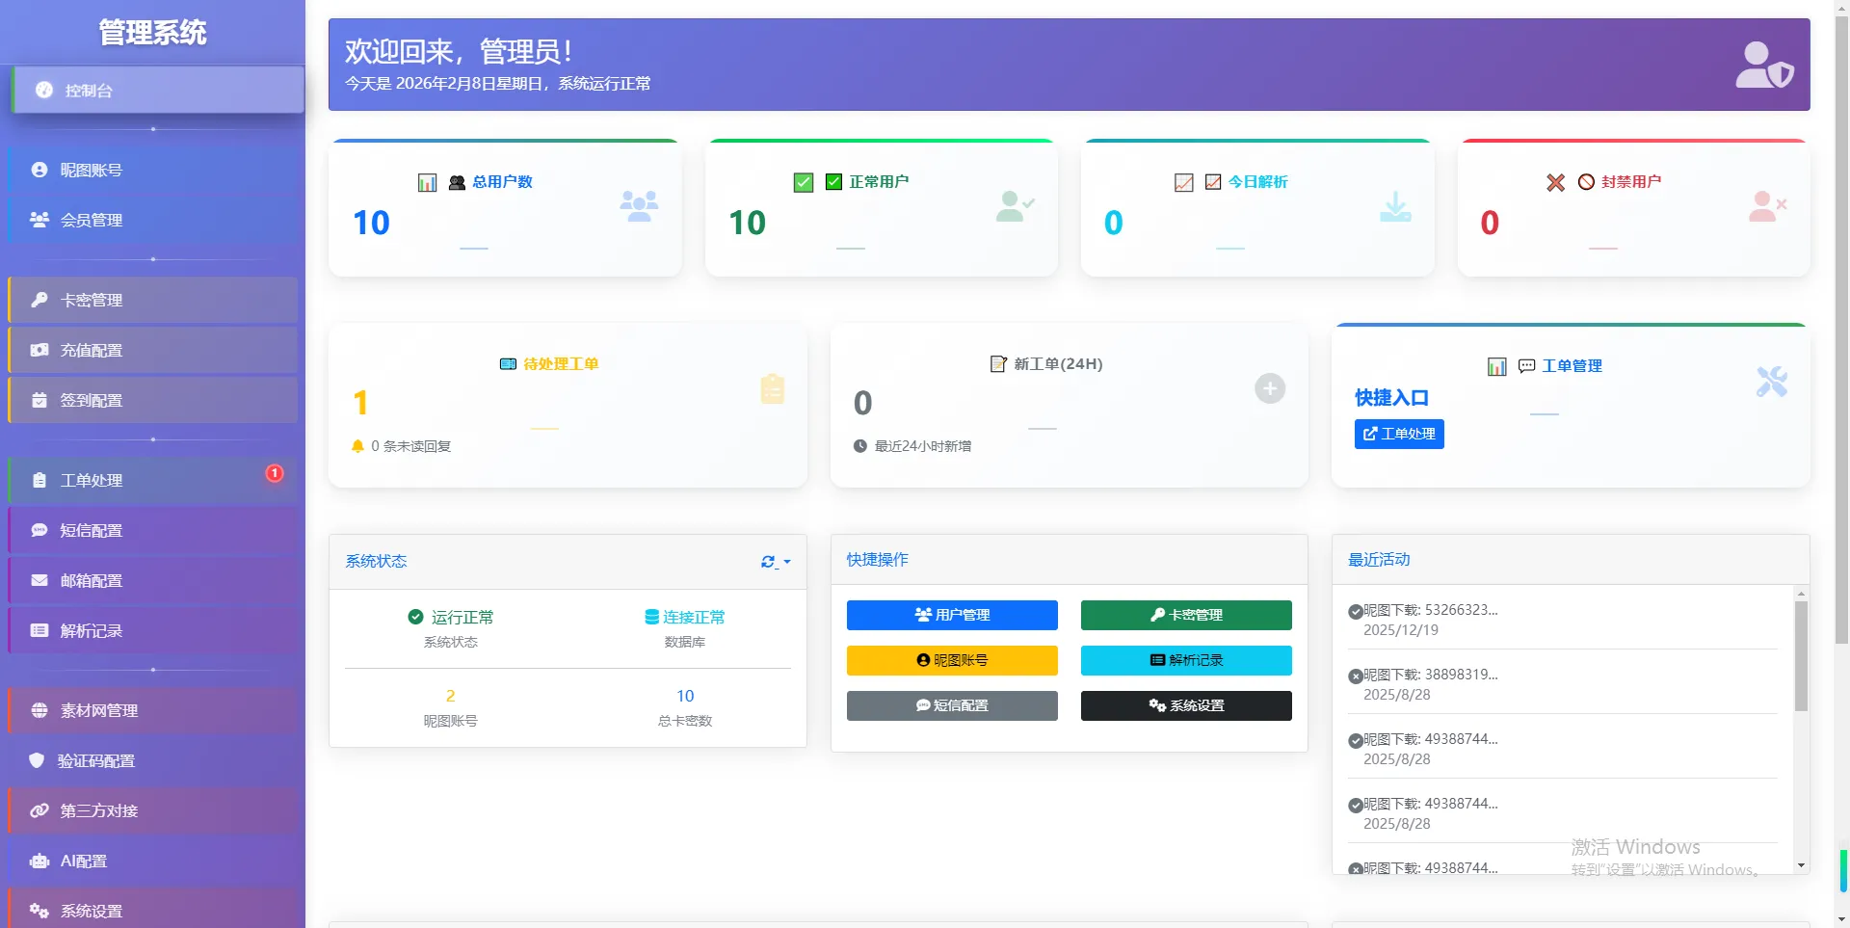Click the blocked user icon in 封禁用户 card
Screen dimensions: 1850x928
click(1766, 206)
